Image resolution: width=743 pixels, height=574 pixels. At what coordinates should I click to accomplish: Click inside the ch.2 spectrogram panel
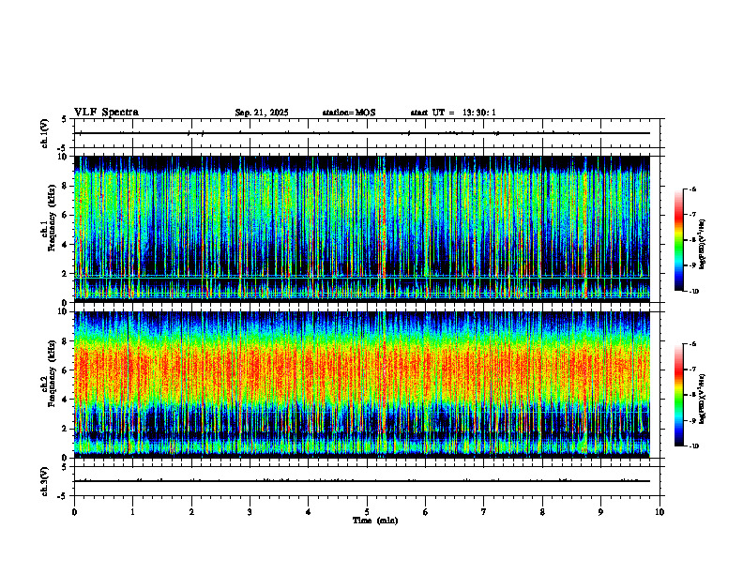coord(362,385)
